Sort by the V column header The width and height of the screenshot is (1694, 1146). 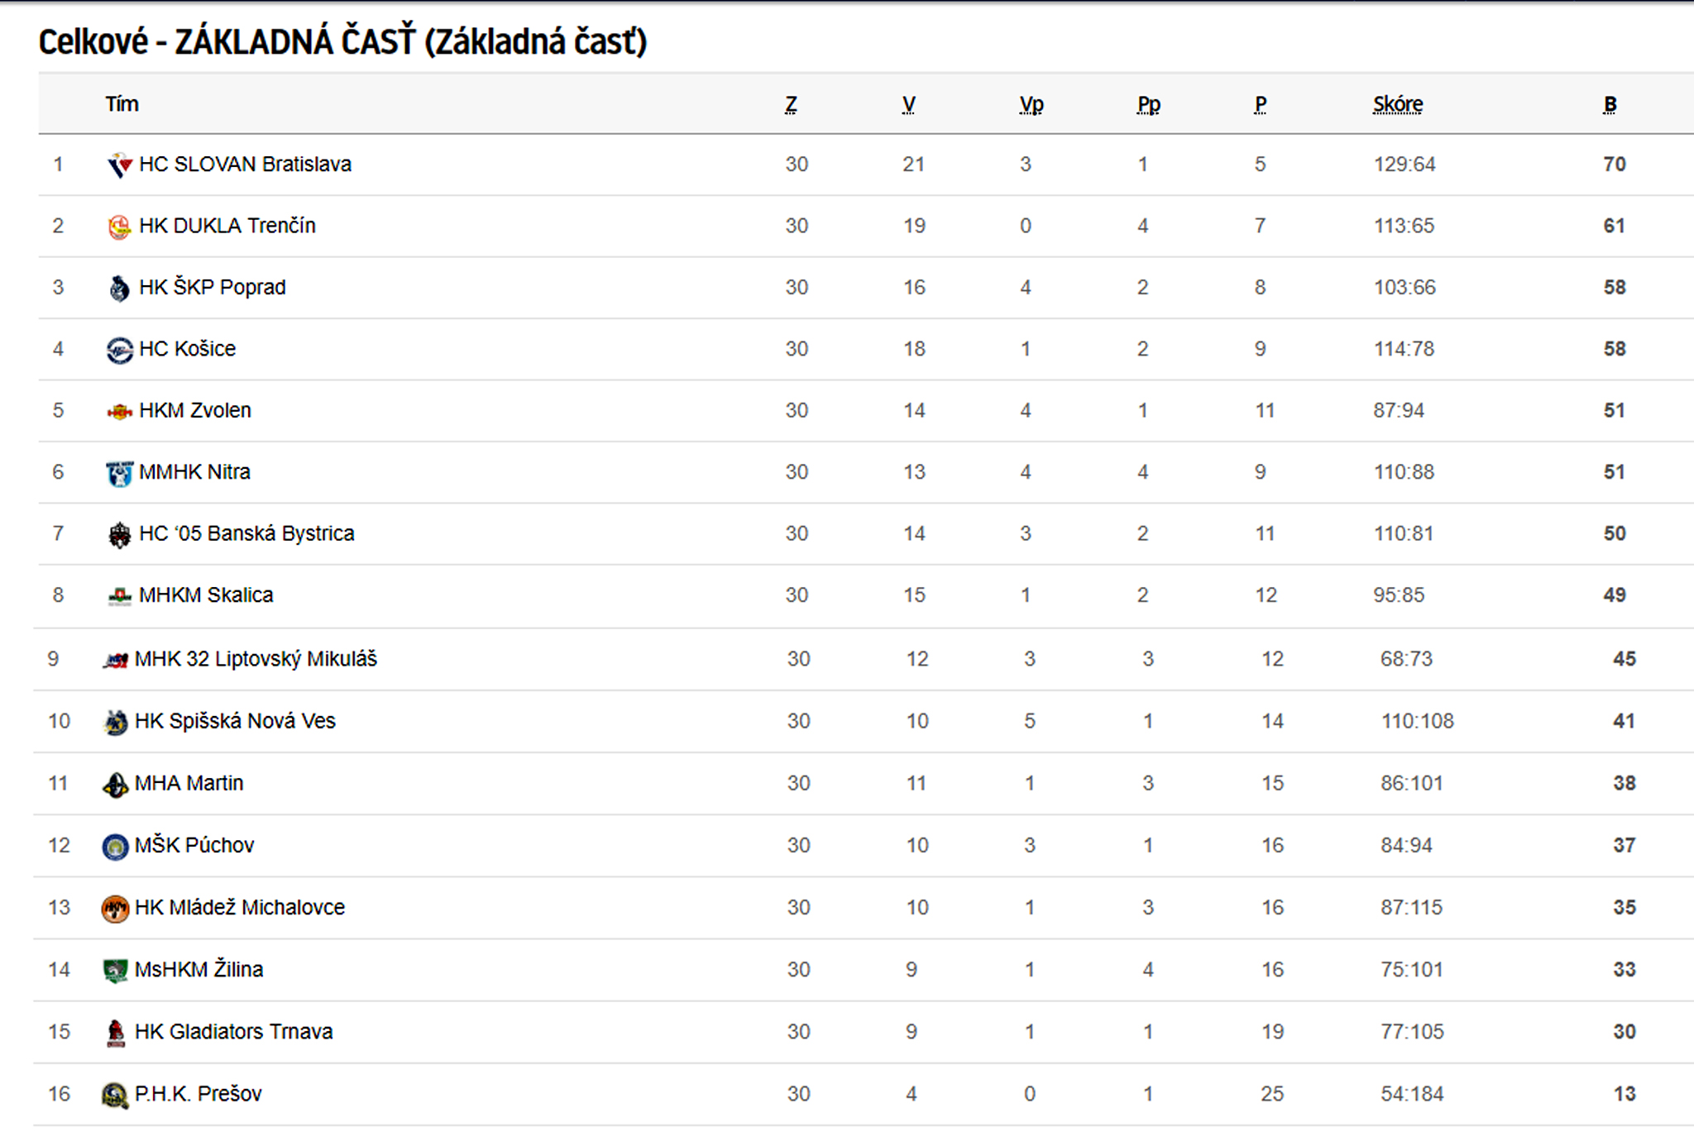tap(908, 104)
